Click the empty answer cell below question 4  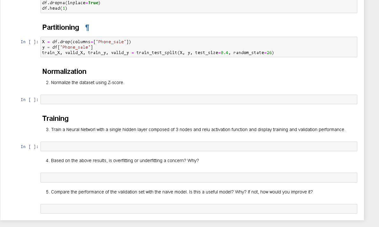pyautogui.click(x=198, y=177)
